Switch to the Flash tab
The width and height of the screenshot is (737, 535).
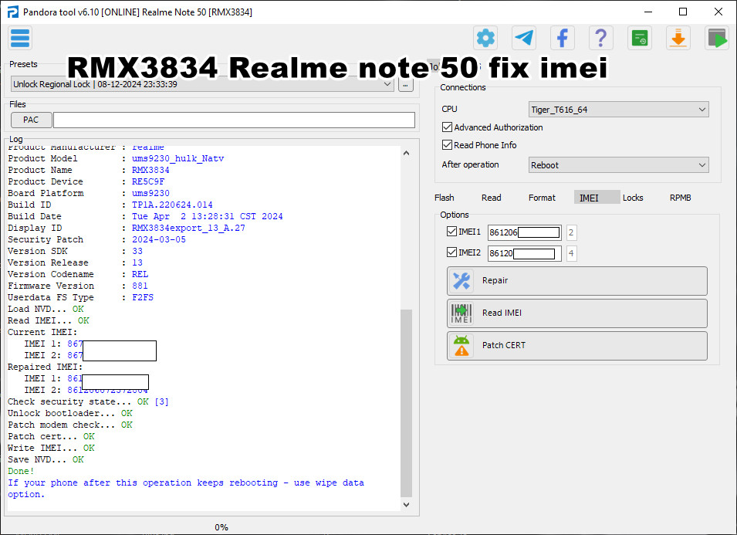(445, 198)
